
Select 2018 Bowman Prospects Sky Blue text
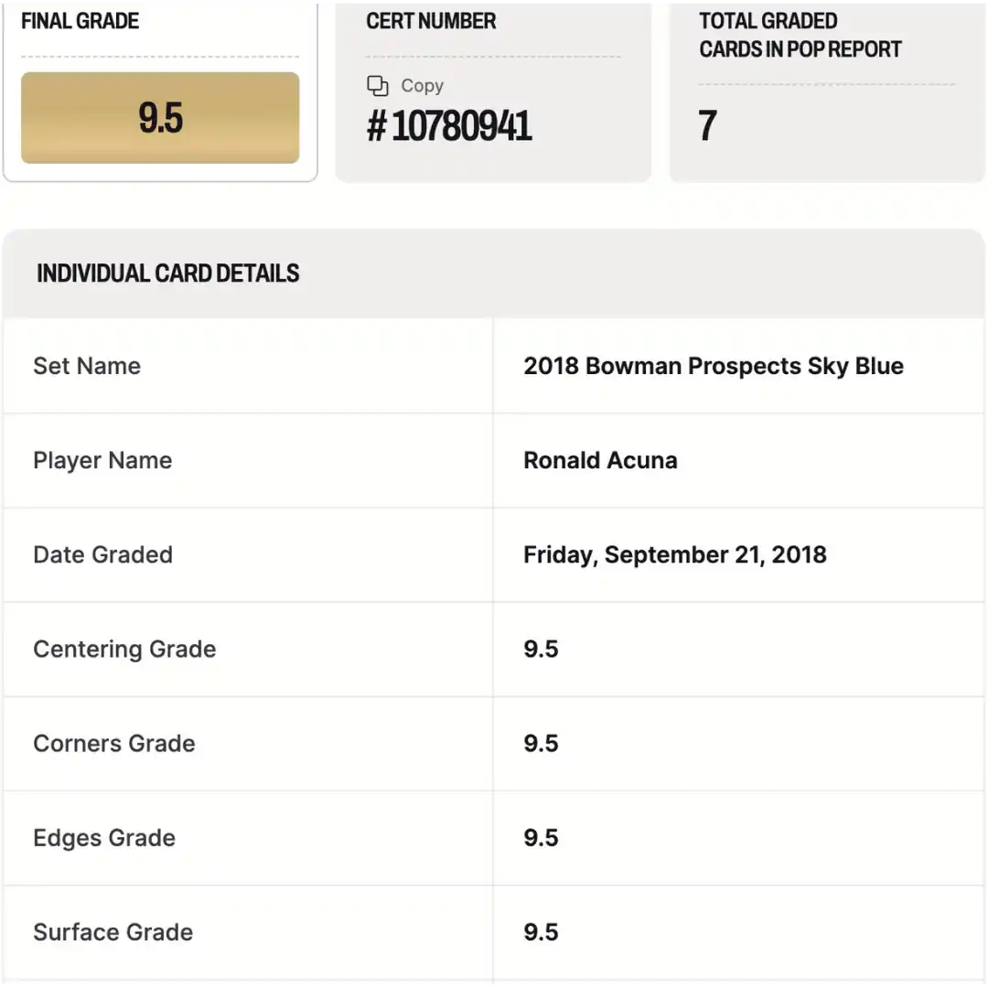pos(714,366)
